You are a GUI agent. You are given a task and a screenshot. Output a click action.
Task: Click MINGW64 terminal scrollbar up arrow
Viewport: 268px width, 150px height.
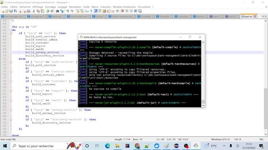[203, 42]
